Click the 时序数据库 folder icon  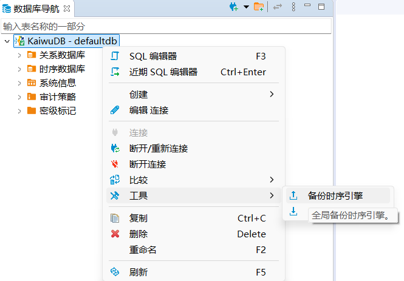point(32,69)
